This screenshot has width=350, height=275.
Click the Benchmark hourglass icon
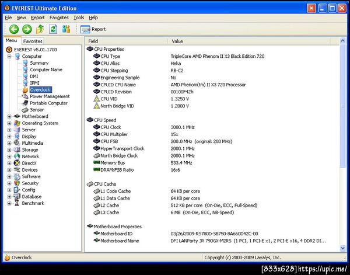pyautogui.click(x=17, y=203)
